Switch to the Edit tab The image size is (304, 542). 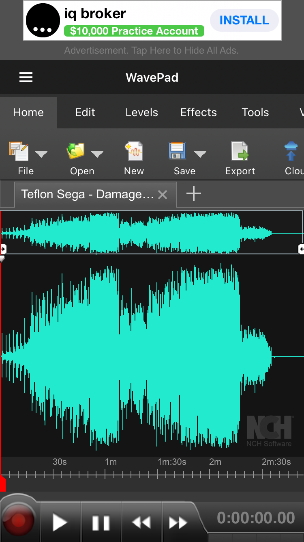(85, 113)
